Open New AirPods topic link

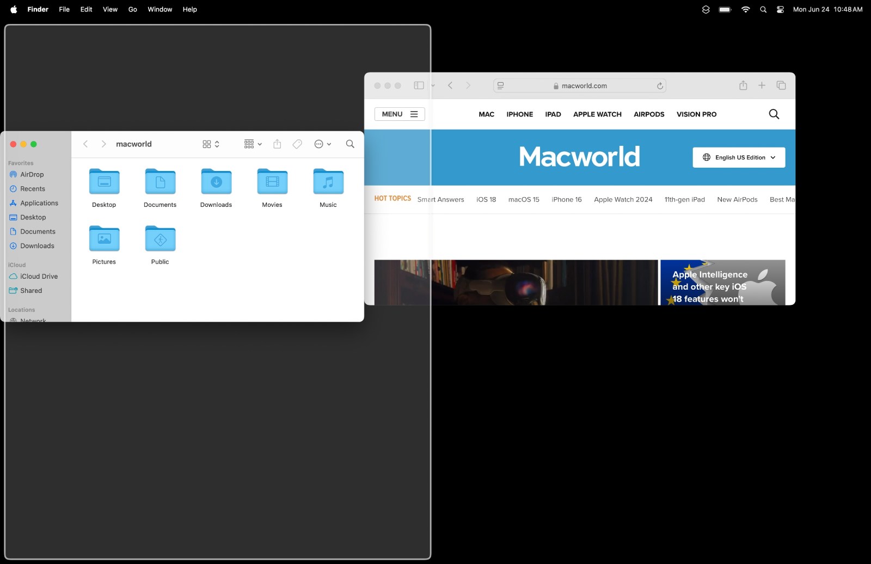coord(737,199)
